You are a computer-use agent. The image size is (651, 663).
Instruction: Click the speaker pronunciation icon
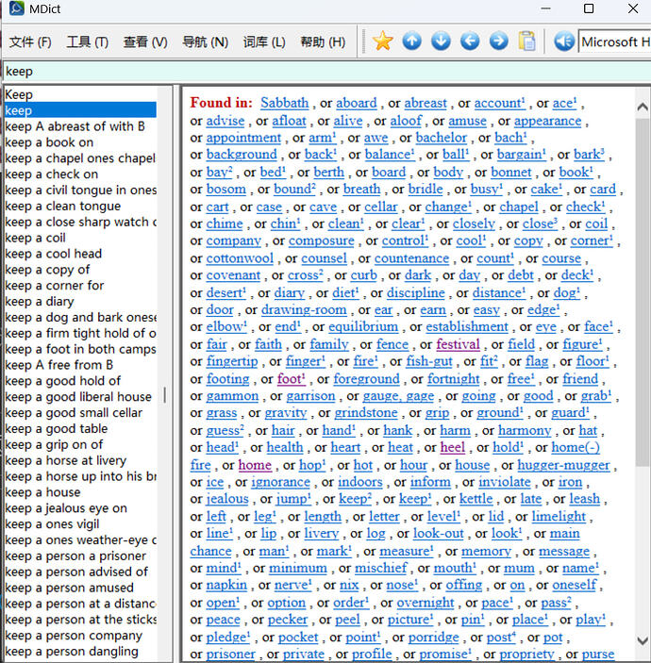564,41
